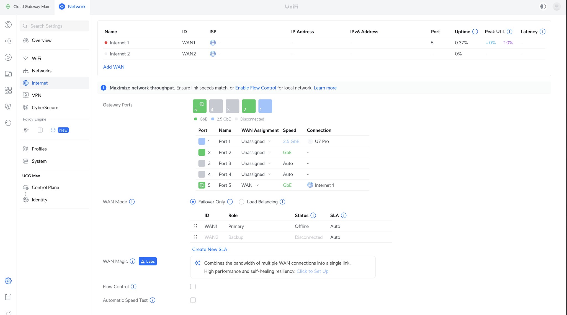
Task: Click the Uptime info icon
Action: coord(475,32)
